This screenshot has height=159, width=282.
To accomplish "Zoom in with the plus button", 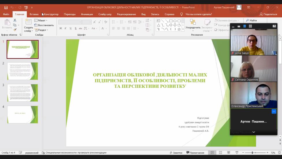I will (x=268, y=153).
